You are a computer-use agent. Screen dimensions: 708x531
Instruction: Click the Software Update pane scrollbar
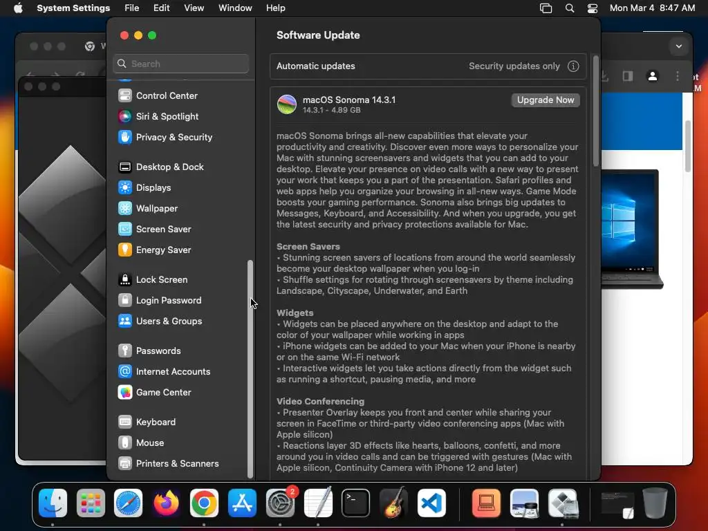click(x=595, y=111)
